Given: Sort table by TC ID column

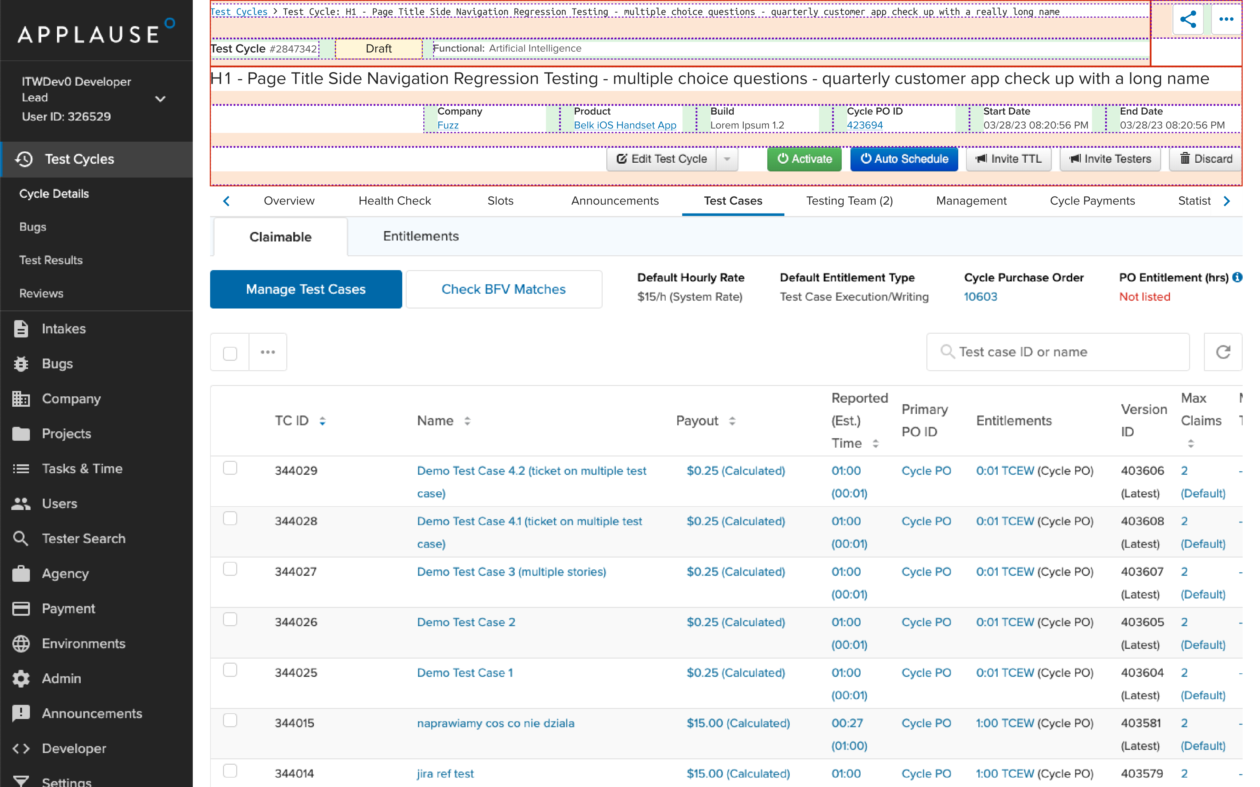Looking at the screenshot, I should (322, 421).
